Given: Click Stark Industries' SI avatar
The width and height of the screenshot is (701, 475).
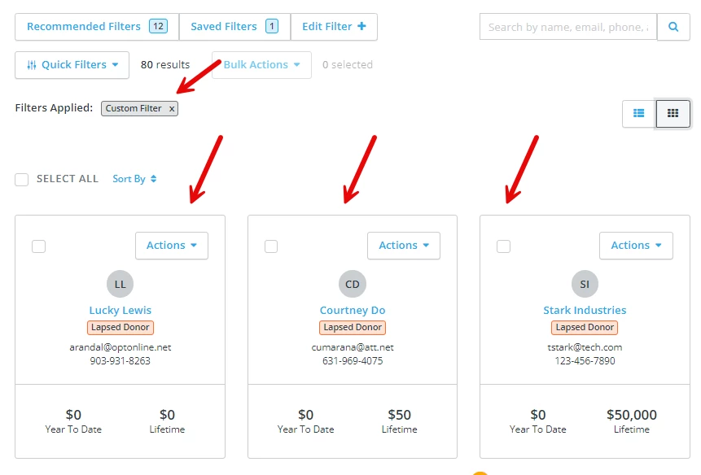Looking at the screenshot, I should click(x=584, y=284).
